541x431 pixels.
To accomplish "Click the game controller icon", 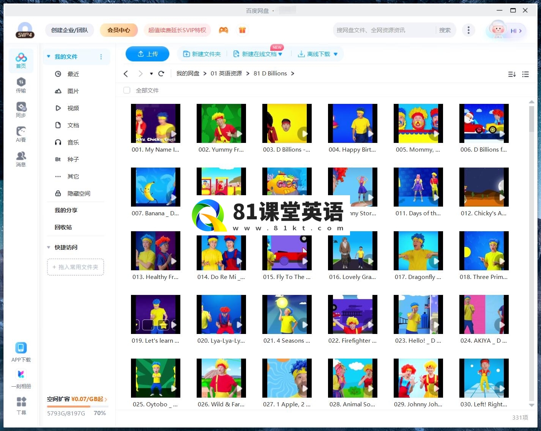I will 224,30.
